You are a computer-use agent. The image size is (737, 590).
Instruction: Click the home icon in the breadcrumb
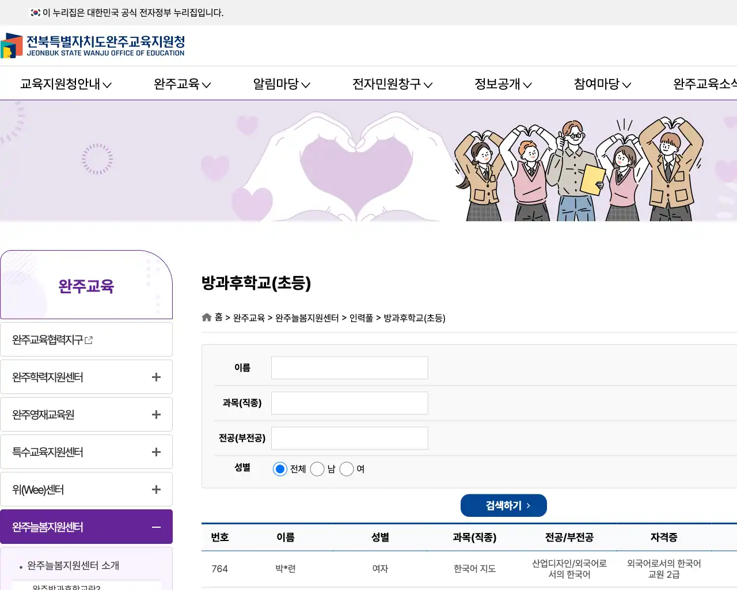pyautogui.click(x=206, y=317)
